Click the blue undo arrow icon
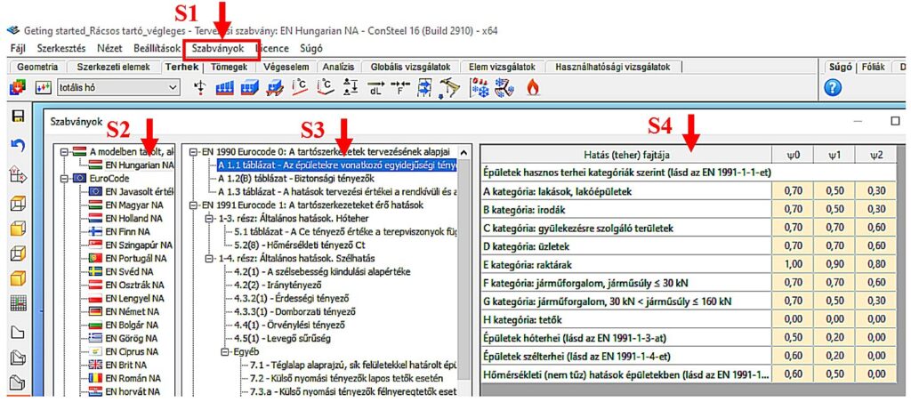Viewport: 911px width, 402px height. pyautogui.click(x=18, y=145)
